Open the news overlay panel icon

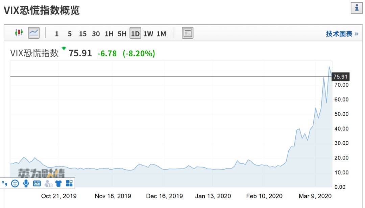(x=187, y=33)
